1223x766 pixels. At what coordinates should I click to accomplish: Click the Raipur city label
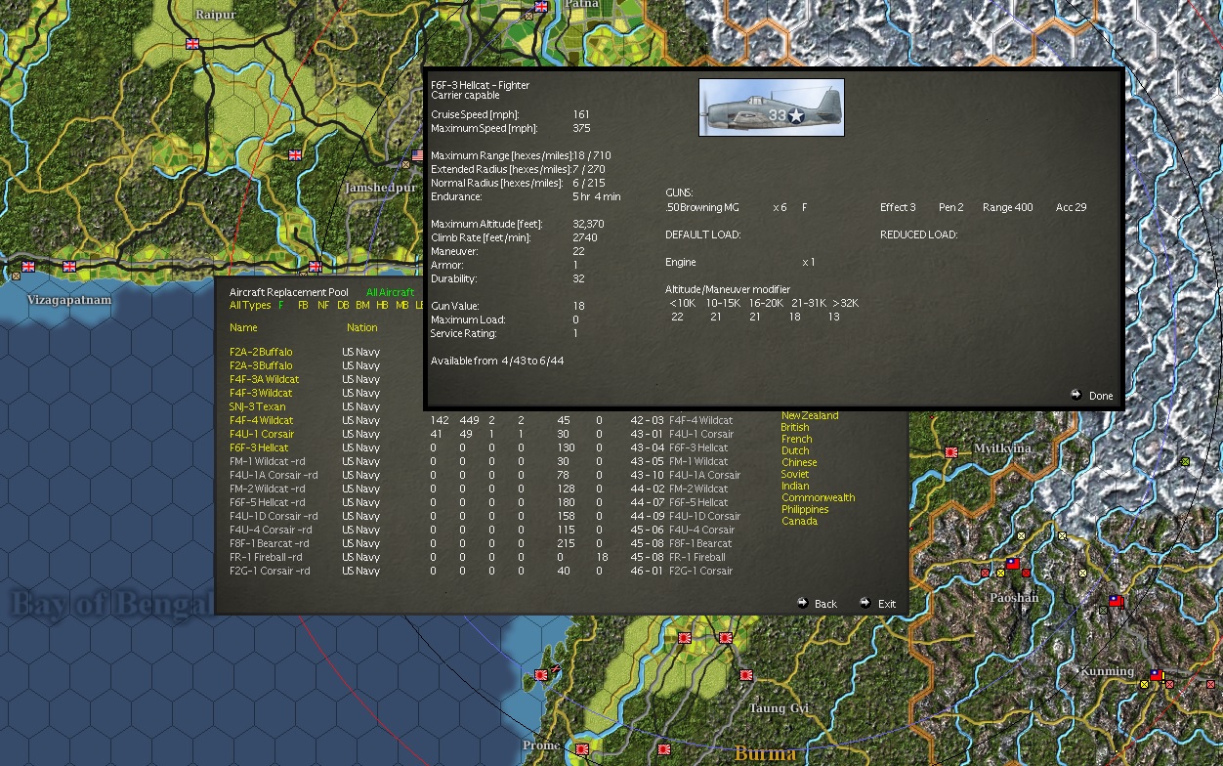pyautogui.click(x=216, y=14)
